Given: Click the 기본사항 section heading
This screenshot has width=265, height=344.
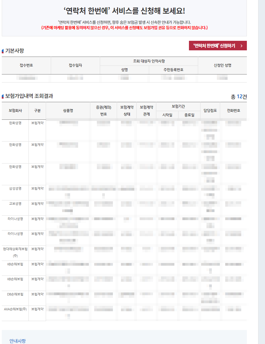Looking at the screenshot, I should (x=15, y=51).
